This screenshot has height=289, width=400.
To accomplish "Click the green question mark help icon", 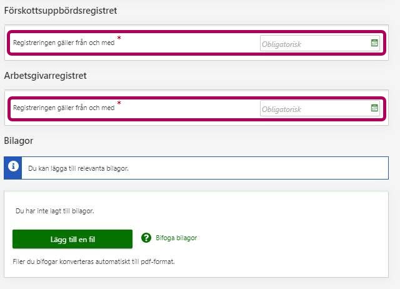I will coord(146,238).
